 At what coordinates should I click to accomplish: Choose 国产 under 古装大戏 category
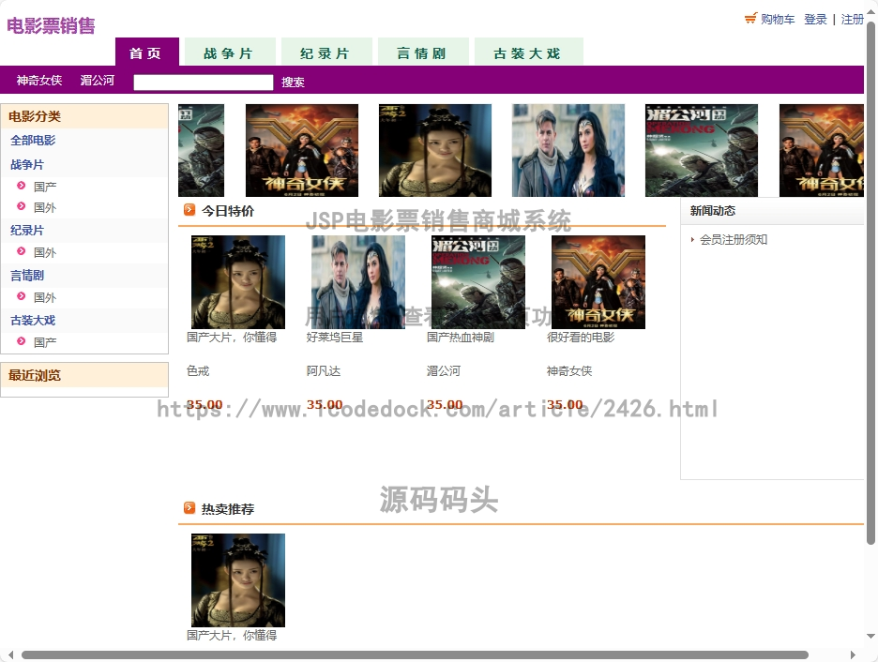pyautogui.click(x=45, y=342)
